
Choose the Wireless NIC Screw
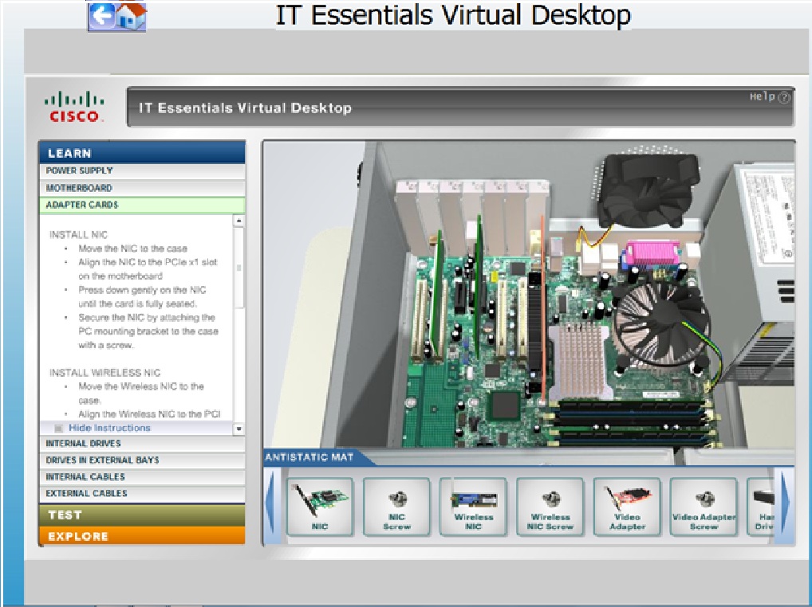pos(550,507)
